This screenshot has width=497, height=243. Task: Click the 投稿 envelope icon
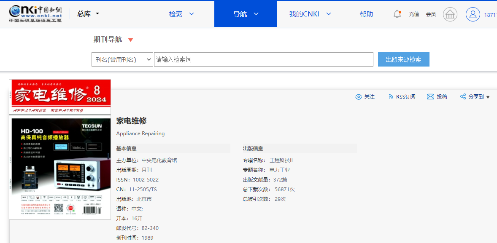pyautogui.click(x=430, y=97)
